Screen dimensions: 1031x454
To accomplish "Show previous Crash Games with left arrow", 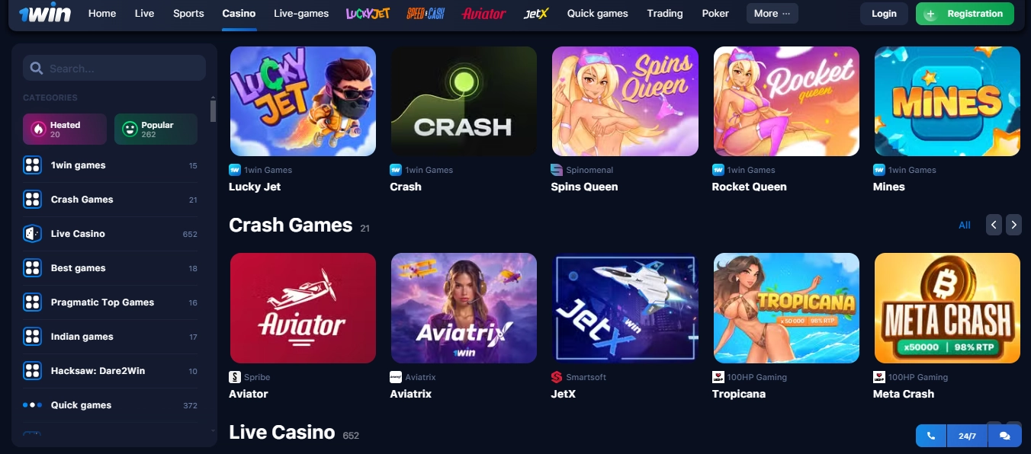I will (x=994, y=225).
